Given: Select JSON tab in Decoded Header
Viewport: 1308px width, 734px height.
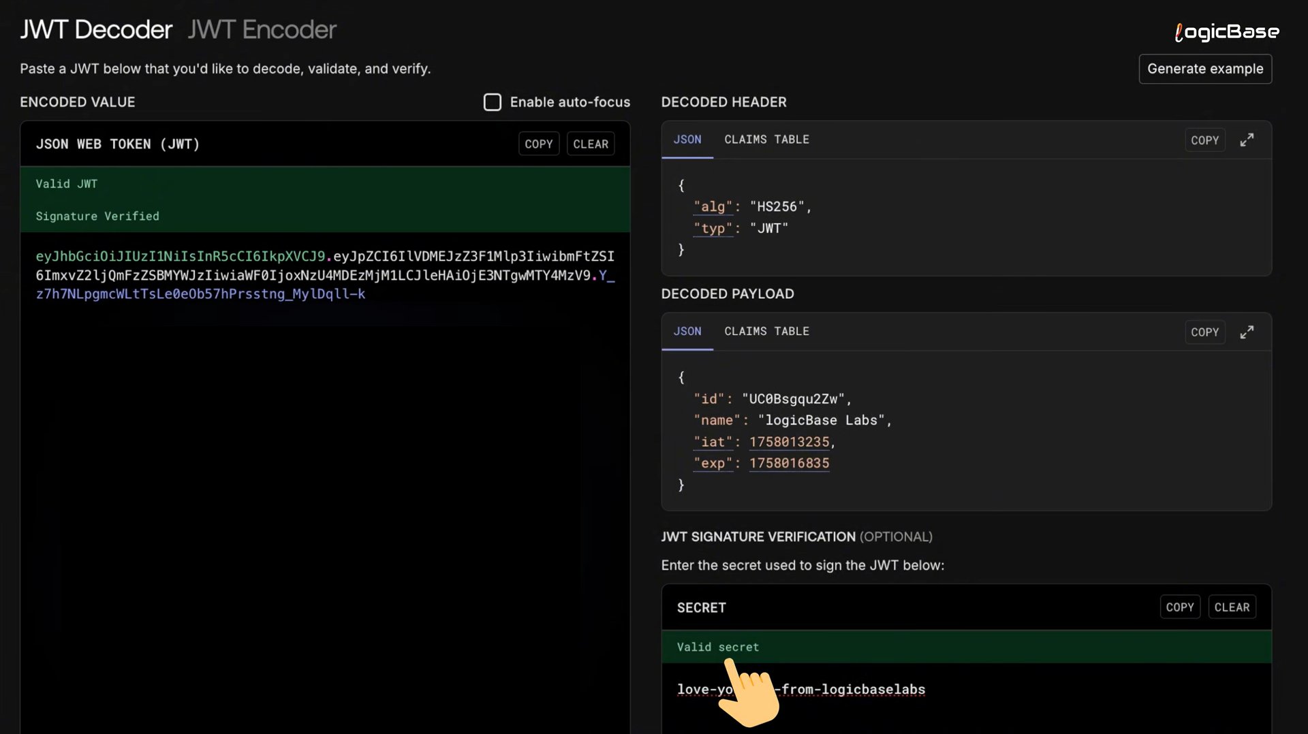Looking at the screenshot, I should point(687,140).
